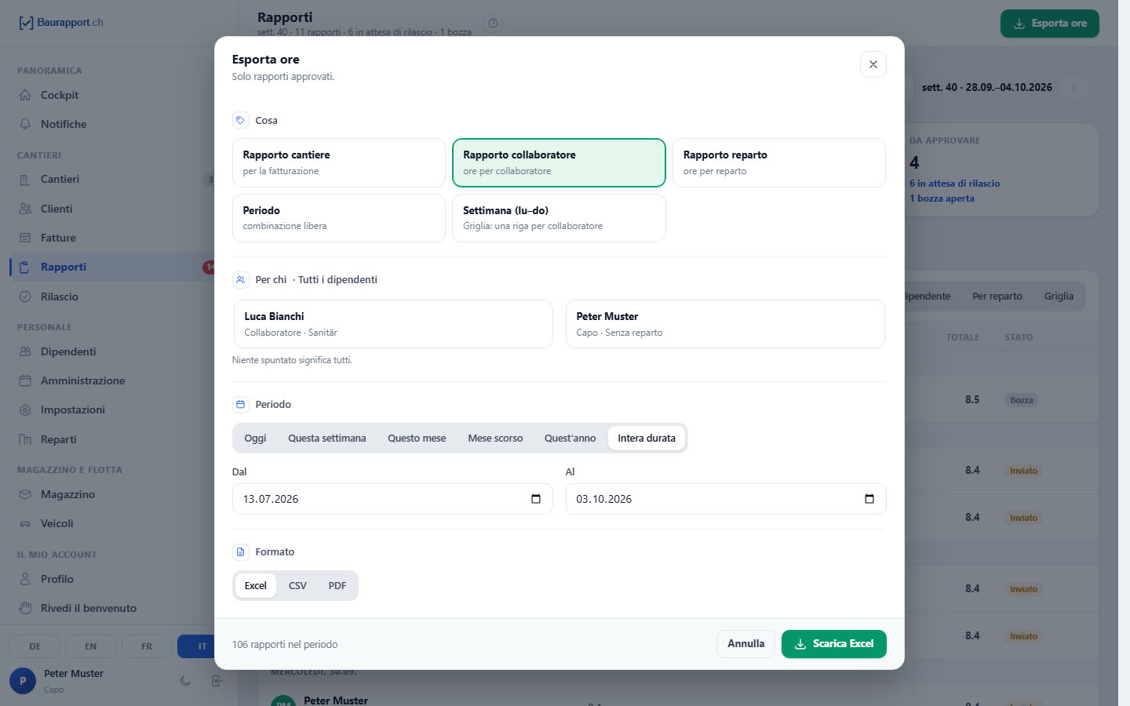Open the Al date picker calendar icon

pos(869,499)
